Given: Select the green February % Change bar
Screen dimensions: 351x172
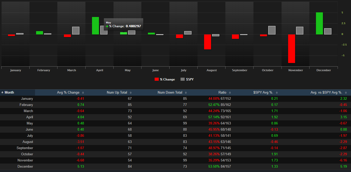Looking at the screenshot, I should pos(39,33).
